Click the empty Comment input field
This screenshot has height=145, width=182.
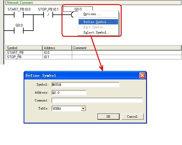pyautogui.click(x=97, y=101)
